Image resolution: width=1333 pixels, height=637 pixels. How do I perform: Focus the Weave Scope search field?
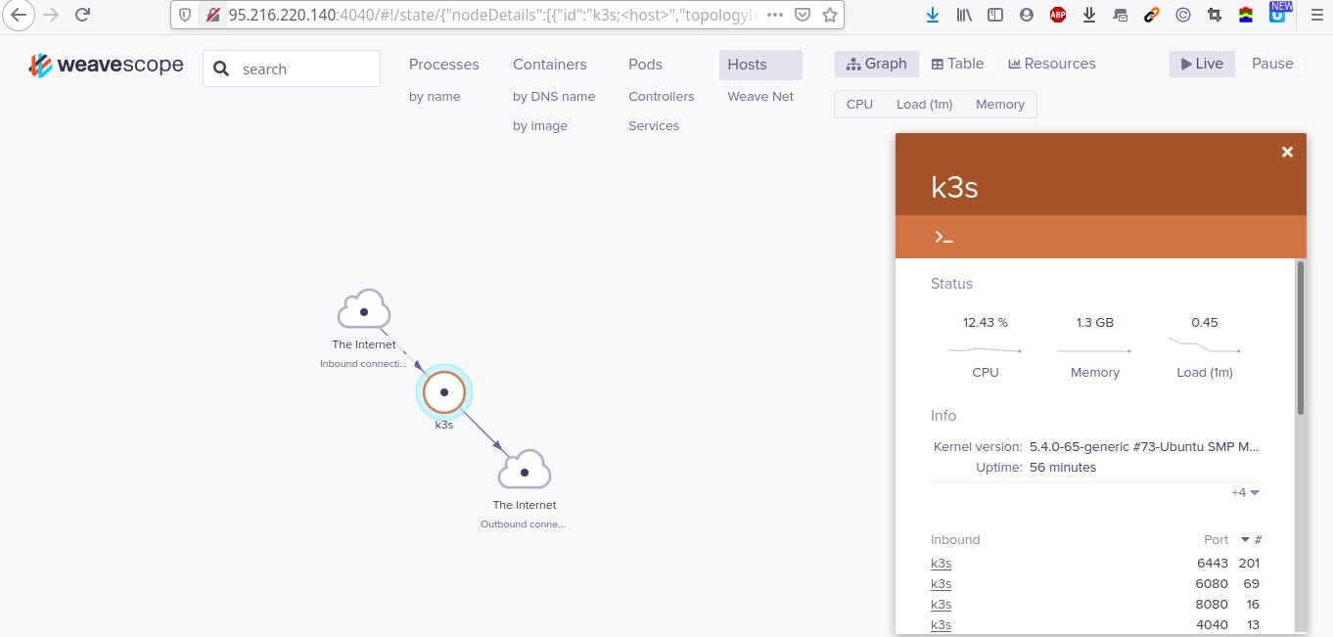click(292, 68)
